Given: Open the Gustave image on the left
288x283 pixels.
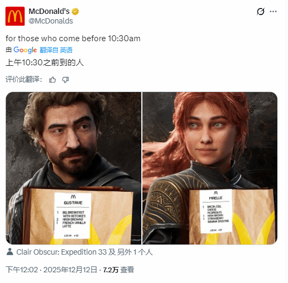Looking at the screenshot, I should pos(73,168).
